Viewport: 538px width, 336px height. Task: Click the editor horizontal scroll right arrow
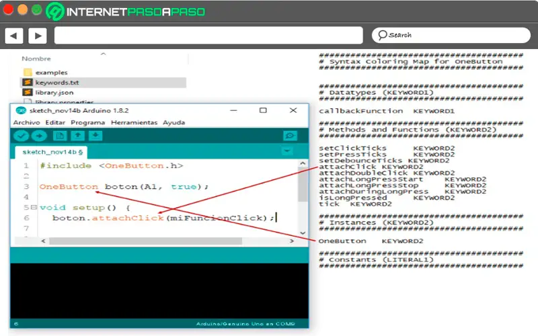[x=292, y=241]
